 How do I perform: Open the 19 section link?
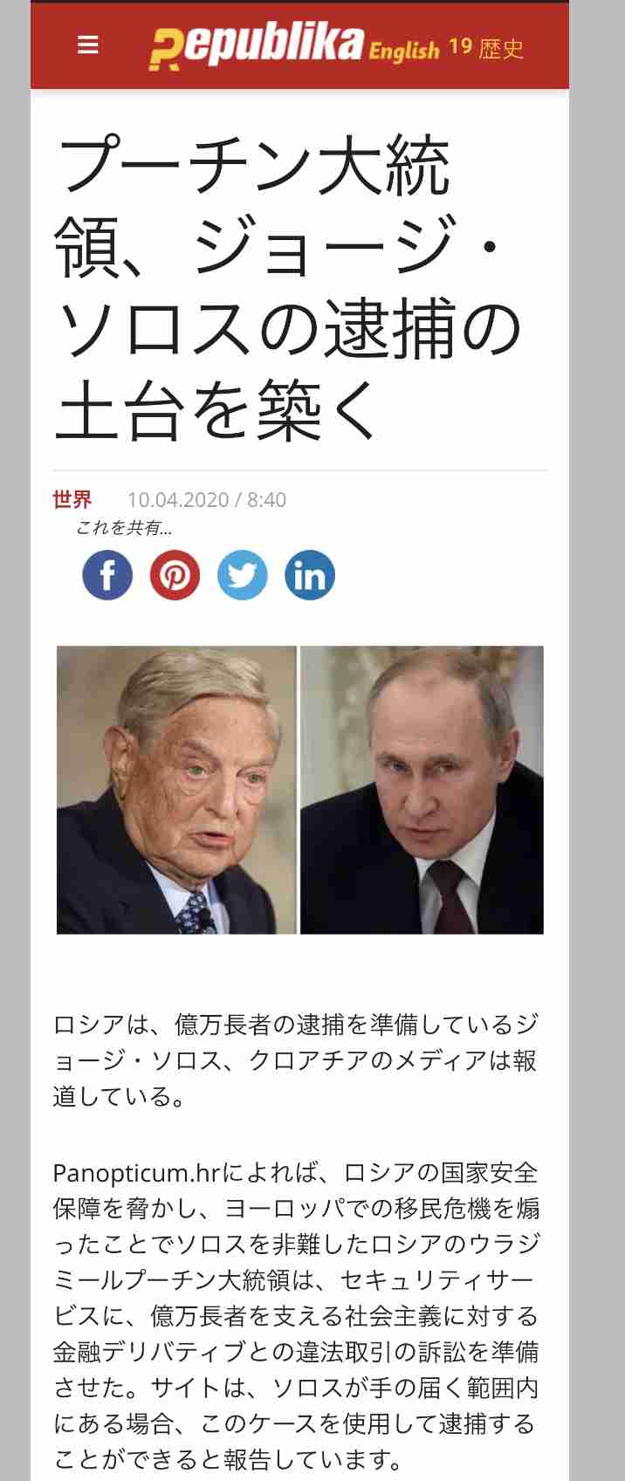460,47
